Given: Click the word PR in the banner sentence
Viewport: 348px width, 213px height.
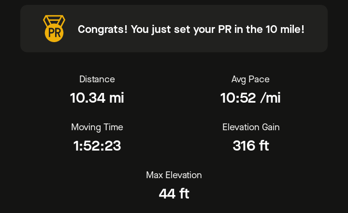Looking at the screenshot, I should (225, 29).
